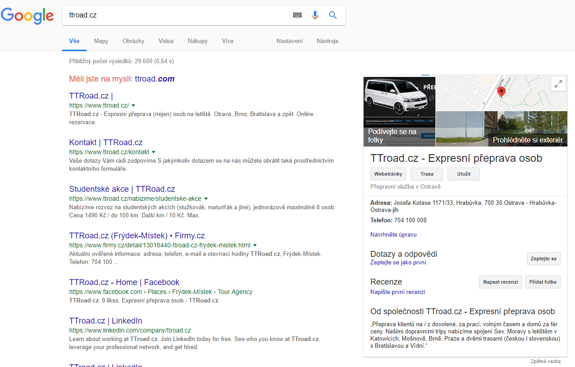The width and height of the screenshot is (575, 367).
Task: Click the Napsat recenzi button
Action: (500, 282)
